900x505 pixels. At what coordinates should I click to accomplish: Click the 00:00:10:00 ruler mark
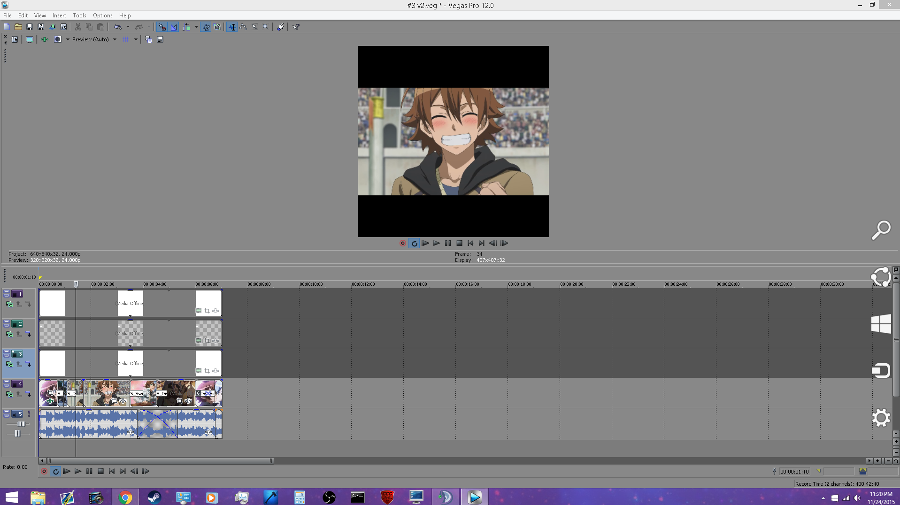311,284
